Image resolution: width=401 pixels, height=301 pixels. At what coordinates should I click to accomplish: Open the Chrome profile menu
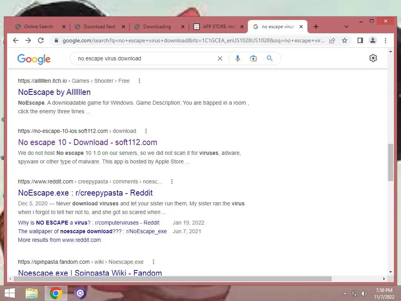click(373, 40)
